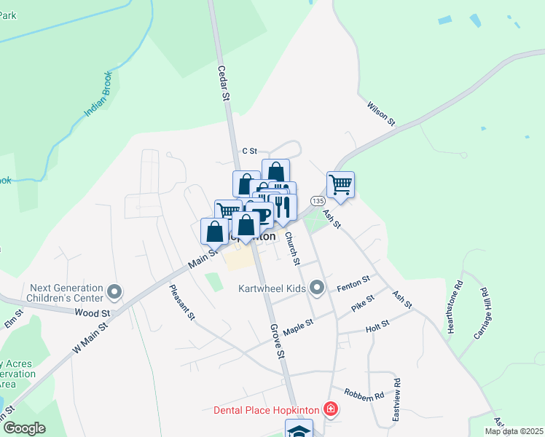Click the Indian Brook water label
This screenshot has height=437, width=545.
[x=98, y=94]
